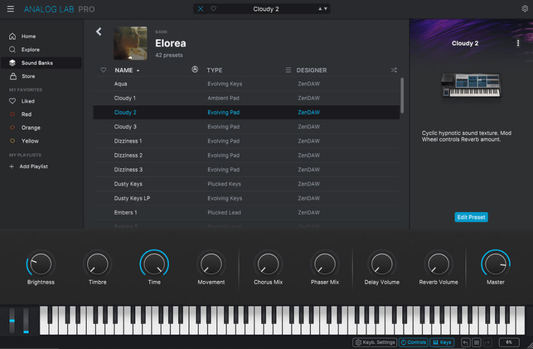The height and width of the screenshot is (349, 533).
Task: Open the hamburger main menu
Action: pyautogui.click(x=10, y=9)
